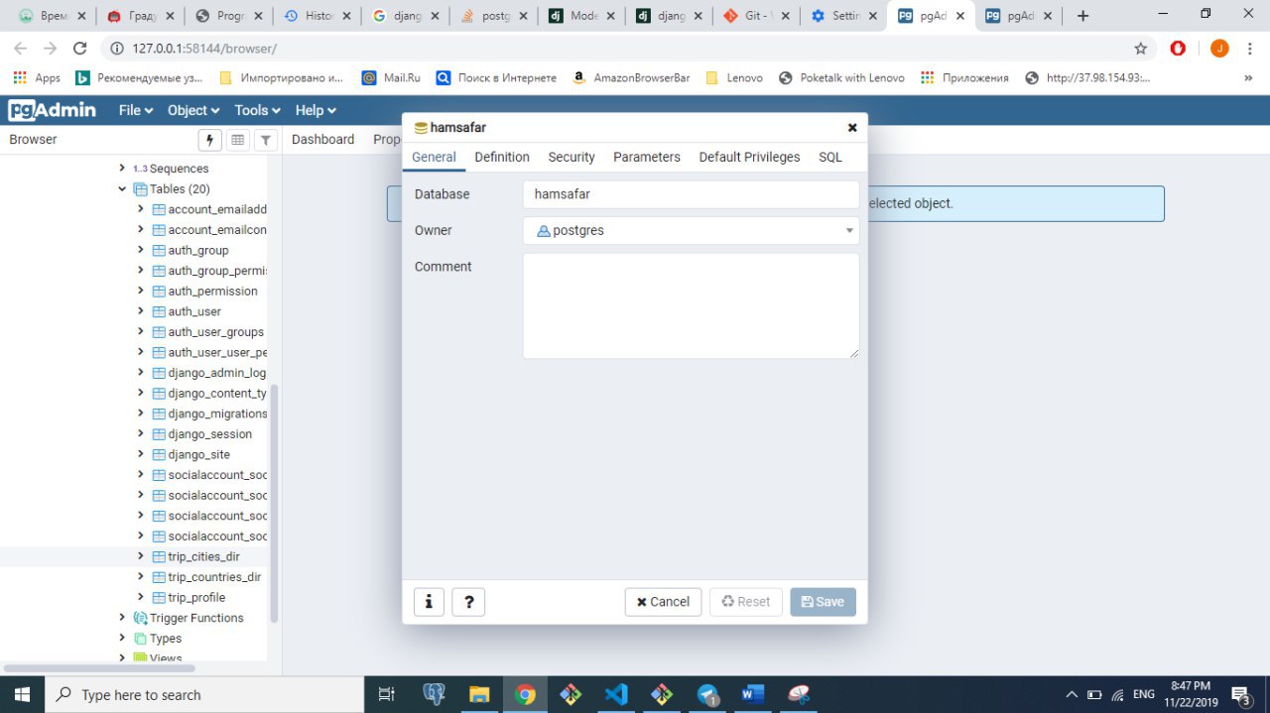Switch to the Definition tab
The height and width of the screenshot is (713, 1270).
[x=502, y=157]
